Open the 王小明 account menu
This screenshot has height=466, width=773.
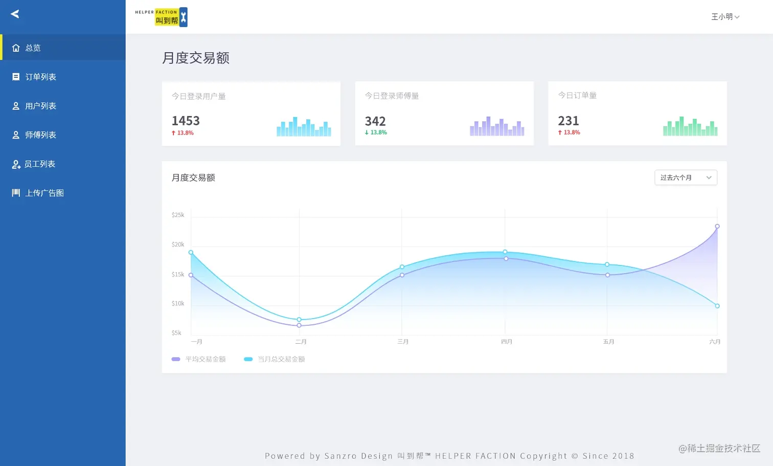725,16
